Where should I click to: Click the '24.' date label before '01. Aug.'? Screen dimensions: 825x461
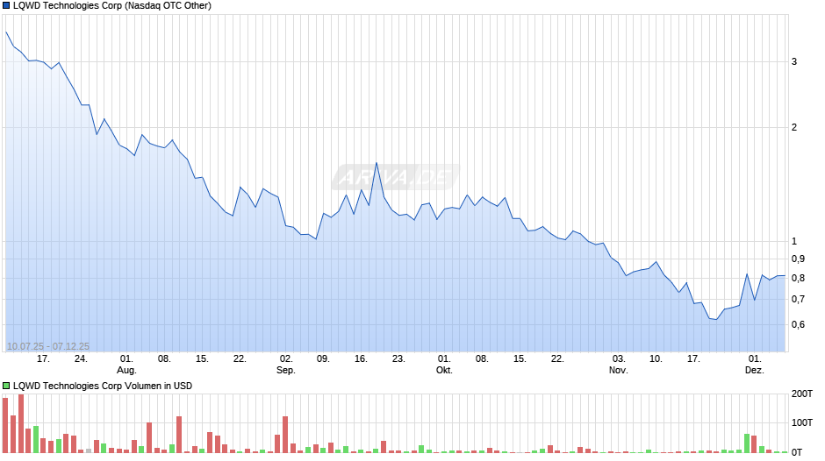[x=81, y=359]
